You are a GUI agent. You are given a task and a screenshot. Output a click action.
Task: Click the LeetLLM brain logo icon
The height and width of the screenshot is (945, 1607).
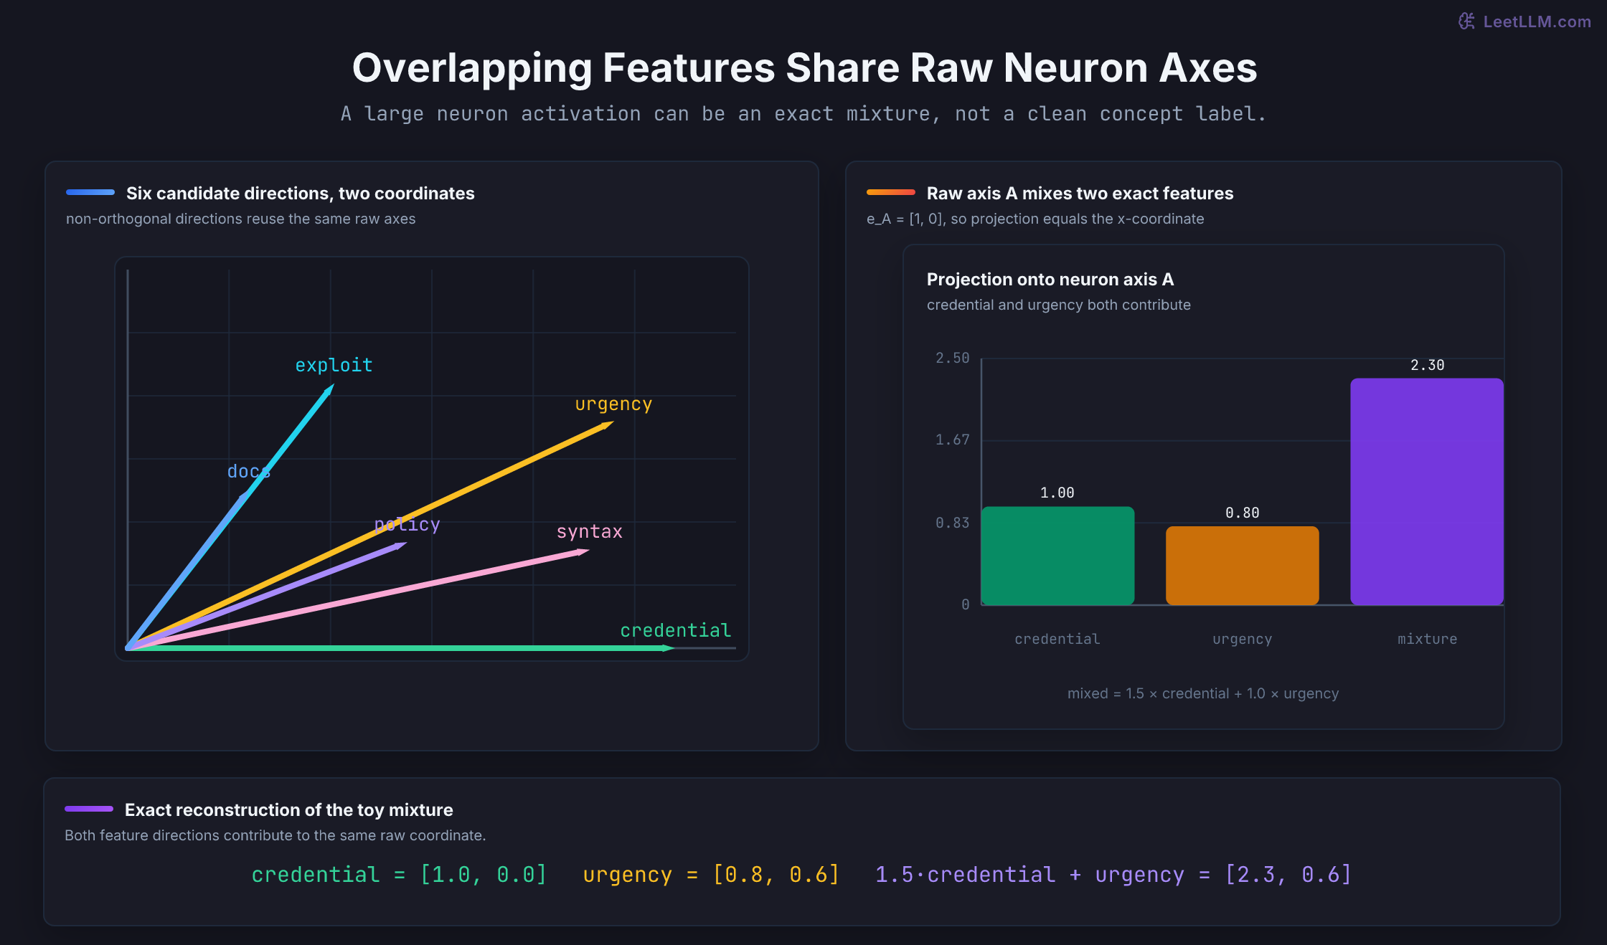[x=1467, y=22]
